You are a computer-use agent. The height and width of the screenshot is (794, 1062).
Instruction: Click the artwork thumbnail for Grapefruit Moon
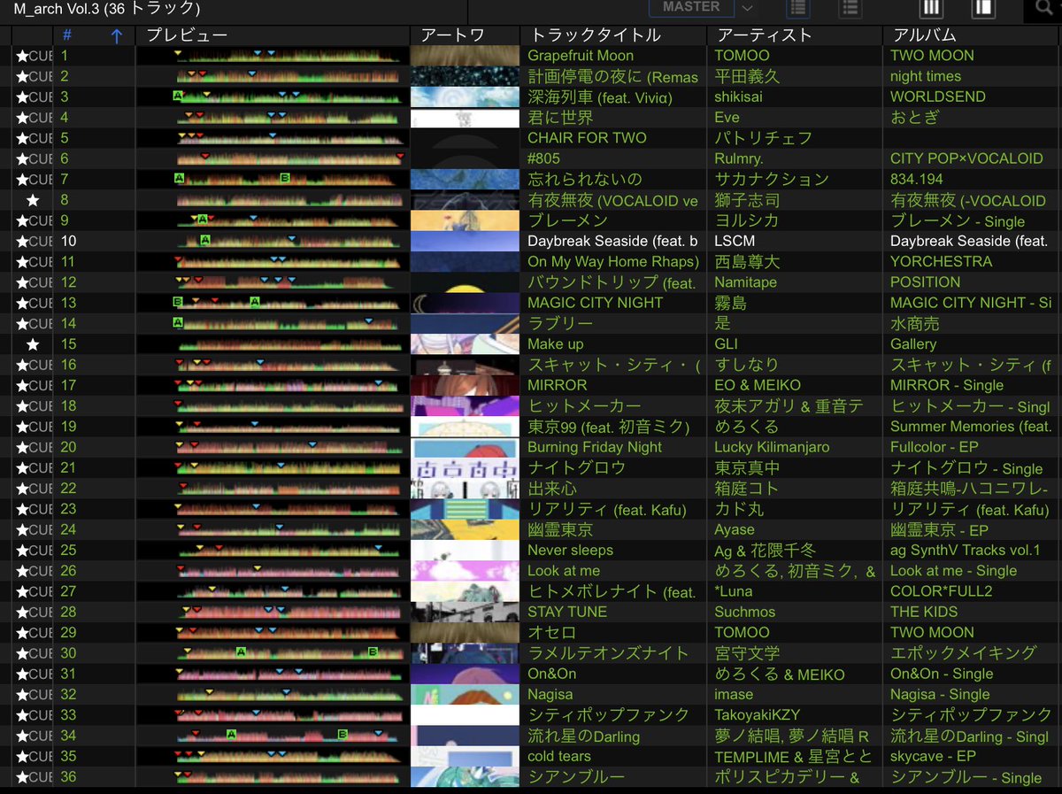(465, 56)
